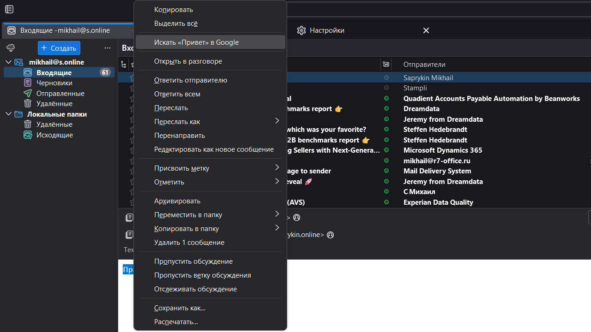Toggle read status dot for Stampli
This screenshot has width=591, height=332.
[x=386, y=88]
